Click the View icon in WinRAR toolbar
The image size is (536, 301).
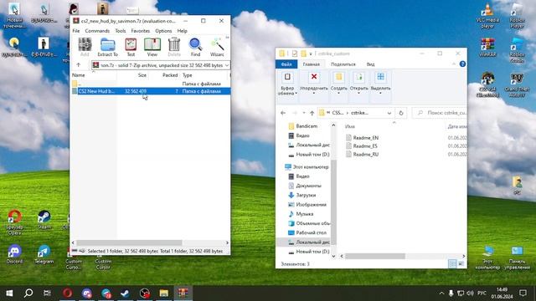[x=152, y=47]
